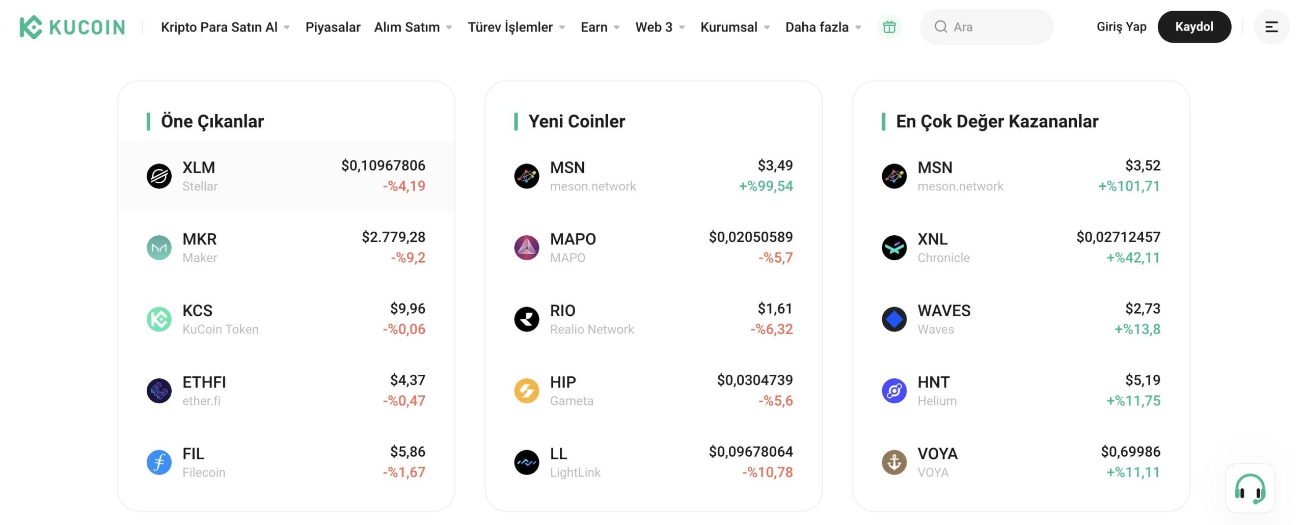The image size is (1304, 525).
Task: Click the Filecoin FIL coin icon
Action: coord(159,462)
